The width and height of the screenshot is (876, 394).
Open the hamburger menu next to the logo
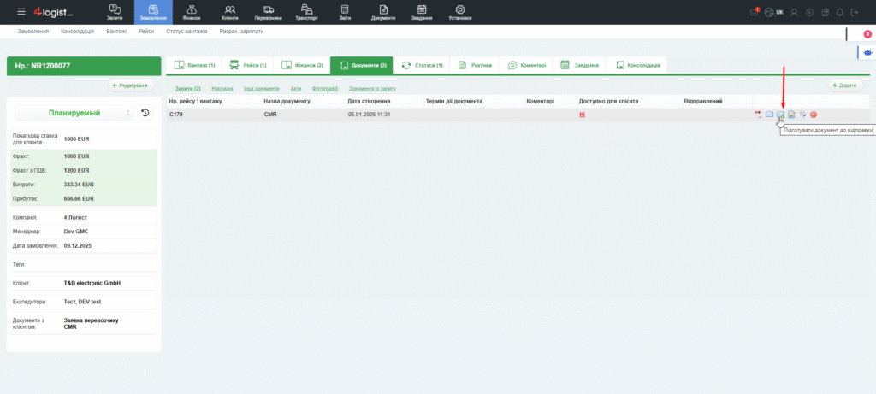pyautogui.click(x=21, y=12)
